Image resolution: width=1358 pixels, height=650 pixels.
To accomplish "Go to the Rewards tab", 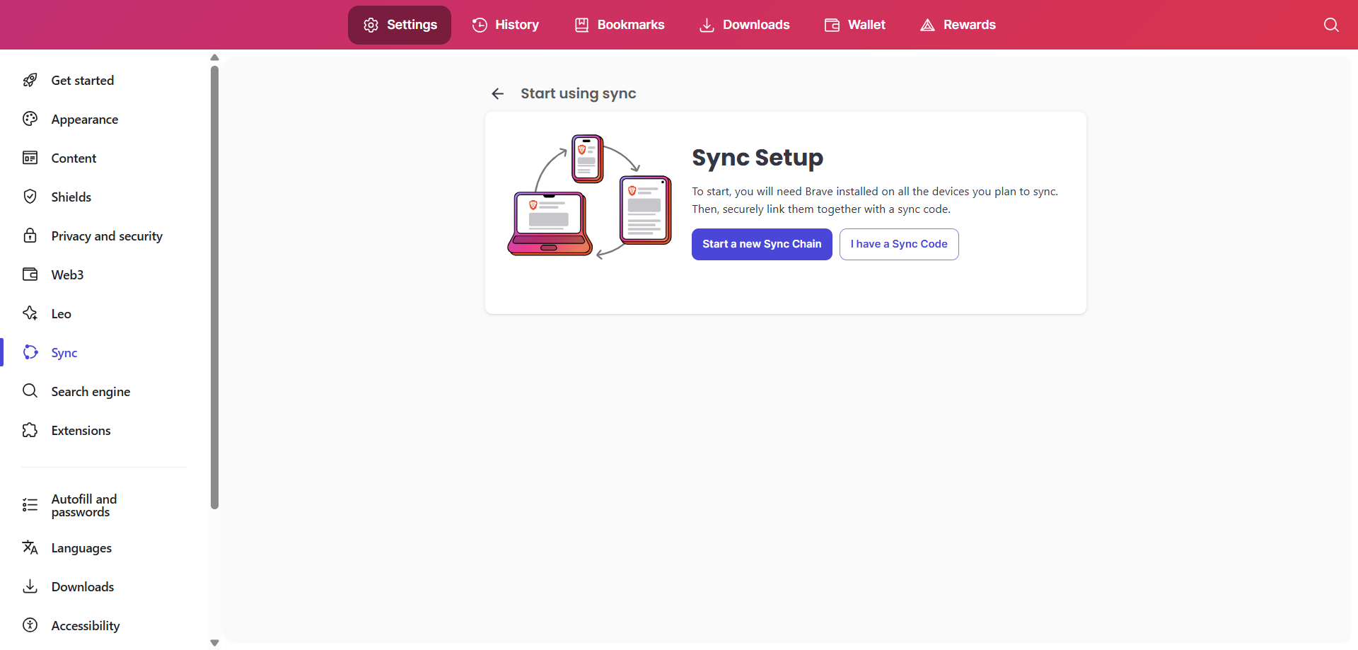I will [958, 25].
